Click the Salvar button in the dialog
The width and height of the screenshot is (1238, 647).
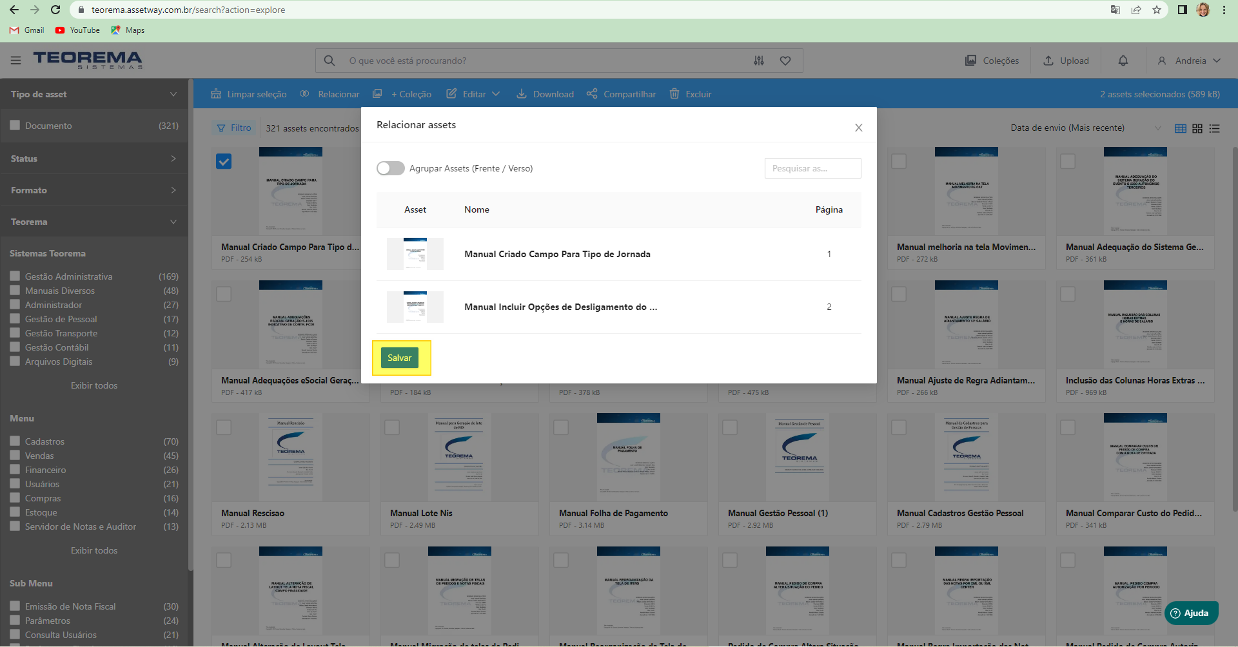[399, 358]
